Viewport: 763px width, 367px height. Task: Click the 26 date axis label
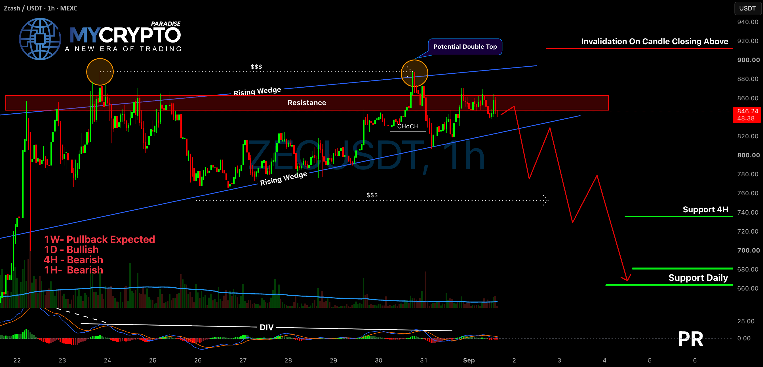pos(198,360)
